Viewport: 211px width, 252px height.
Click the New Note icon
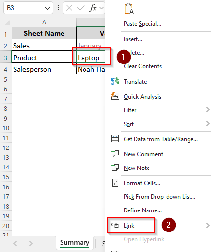[115, 168]
